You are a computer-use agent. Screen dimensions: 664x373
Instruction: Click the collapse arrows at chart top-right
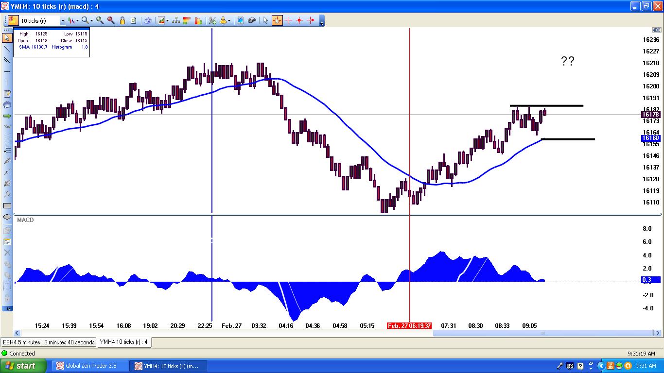pos(657,30)
